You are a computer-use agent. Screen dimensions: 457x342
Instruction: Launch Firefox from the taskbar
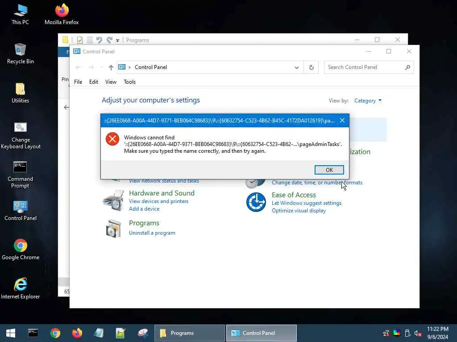coord(77,333)
